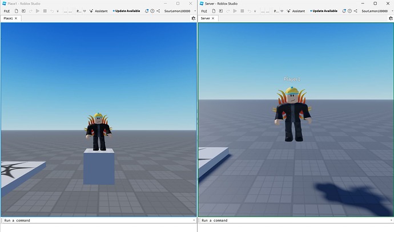Open the second collapsed '...' tab in Place1 ribbon
394x232 pixels.
[70, 11]
